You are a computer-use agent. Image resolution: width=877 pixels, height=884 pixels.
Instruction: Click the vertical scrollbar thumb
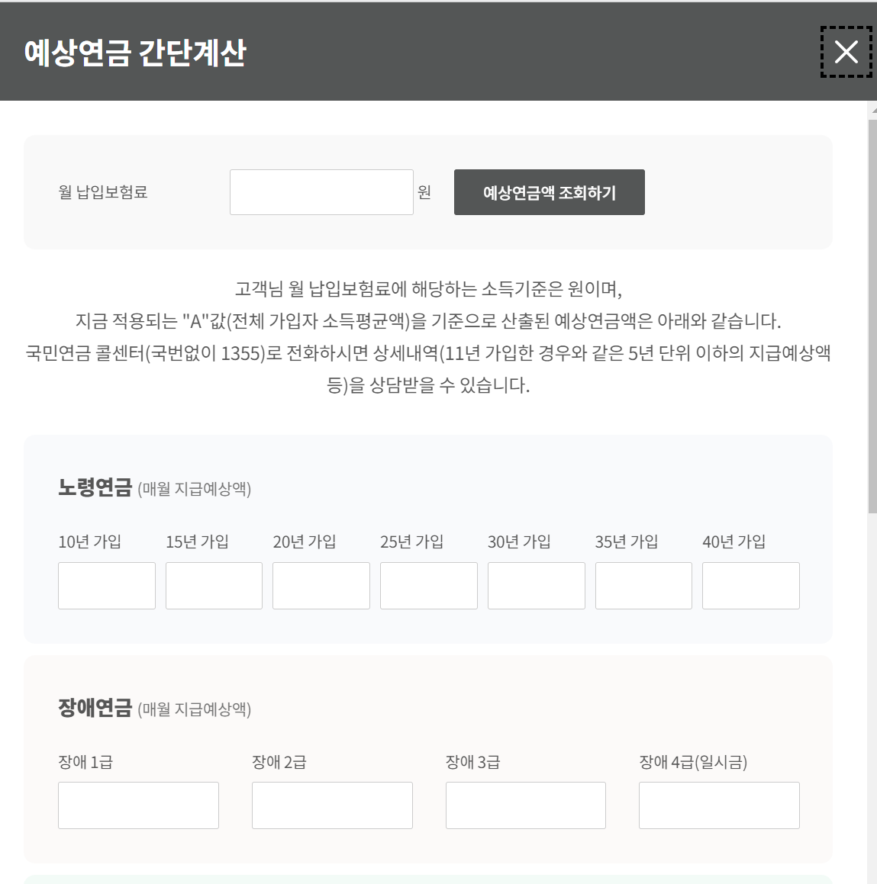pos(872,316)
